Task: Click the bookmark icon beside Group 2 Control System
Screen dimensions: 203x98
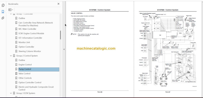Action: coord(14,56)
